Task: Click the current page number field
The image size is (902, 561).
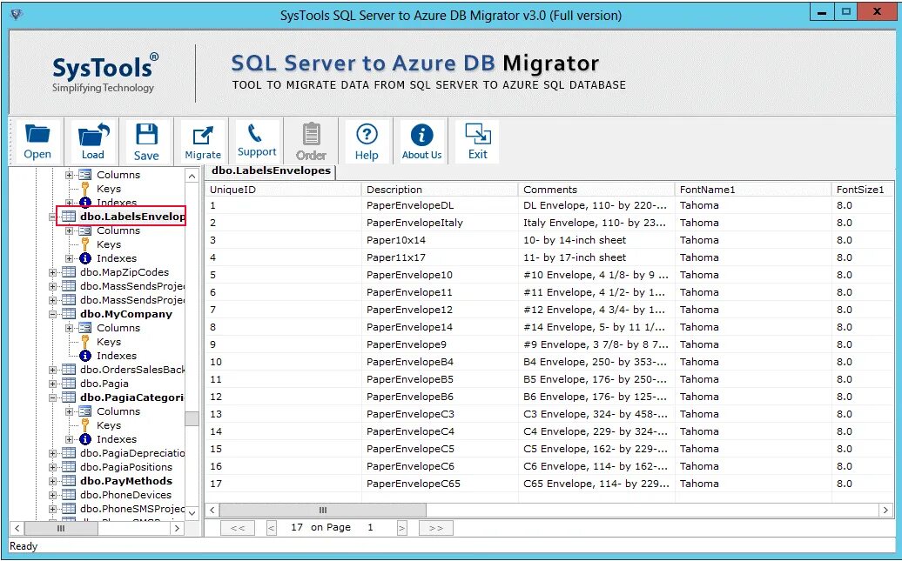Action: pos(371,528)
